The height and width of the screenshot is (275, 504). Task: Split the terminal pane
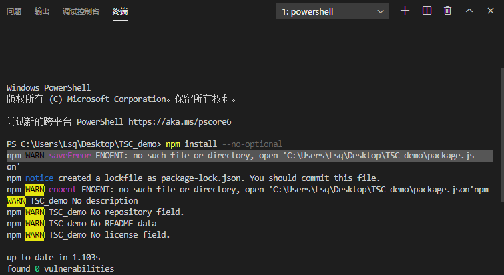(427, 11)
